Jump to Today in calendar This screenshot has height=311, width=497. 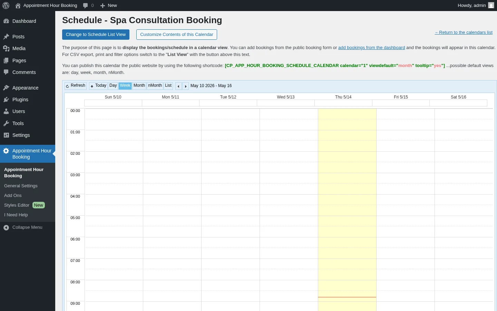coord(98,86)
